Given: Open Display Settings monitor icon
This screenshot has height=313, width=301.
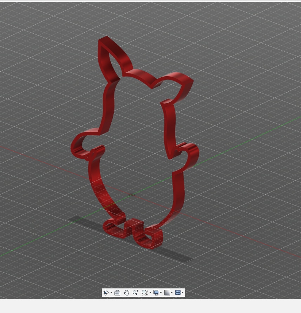Looking at the screenshot, I should [x=156, y=293].
